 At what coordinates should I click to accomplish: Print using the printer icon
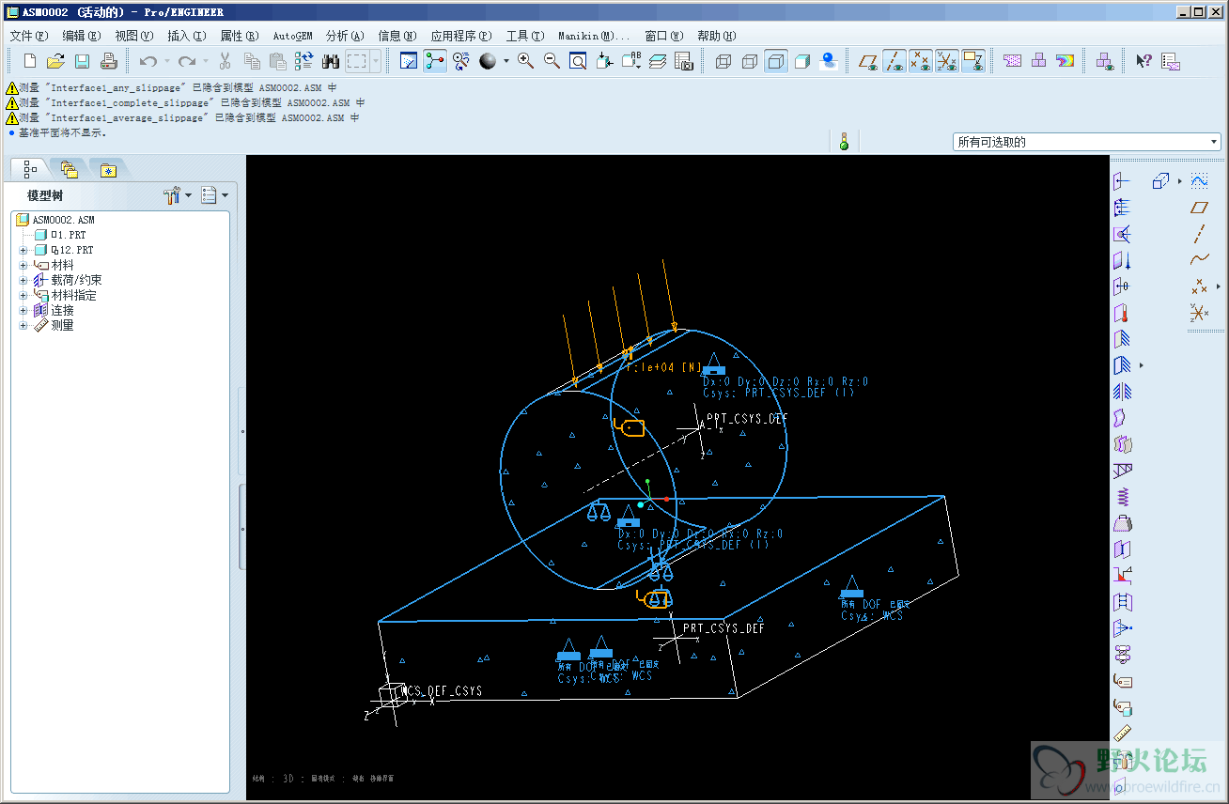[108, 61]
